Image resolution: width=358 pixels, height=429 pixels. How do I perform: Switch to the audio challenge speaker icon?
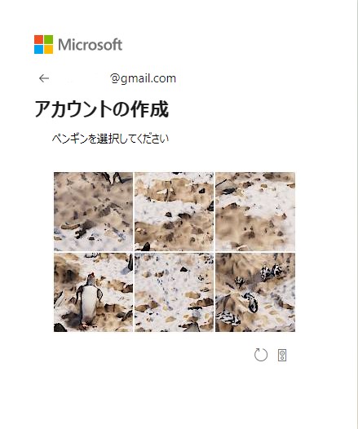coord(282,355)
